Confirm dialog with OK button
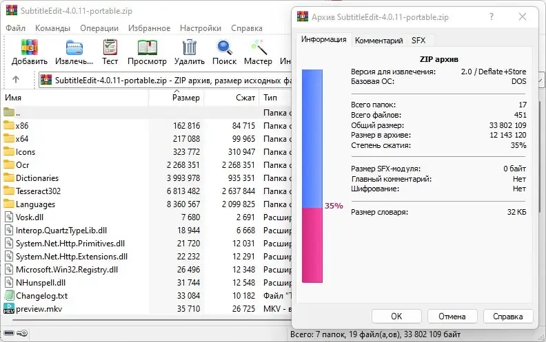Viewport: 546px width, 342px height. (x=396, y=317)
